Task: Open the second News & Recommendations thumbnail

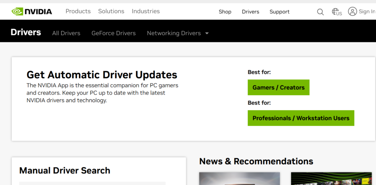Action: coord(332,178)
